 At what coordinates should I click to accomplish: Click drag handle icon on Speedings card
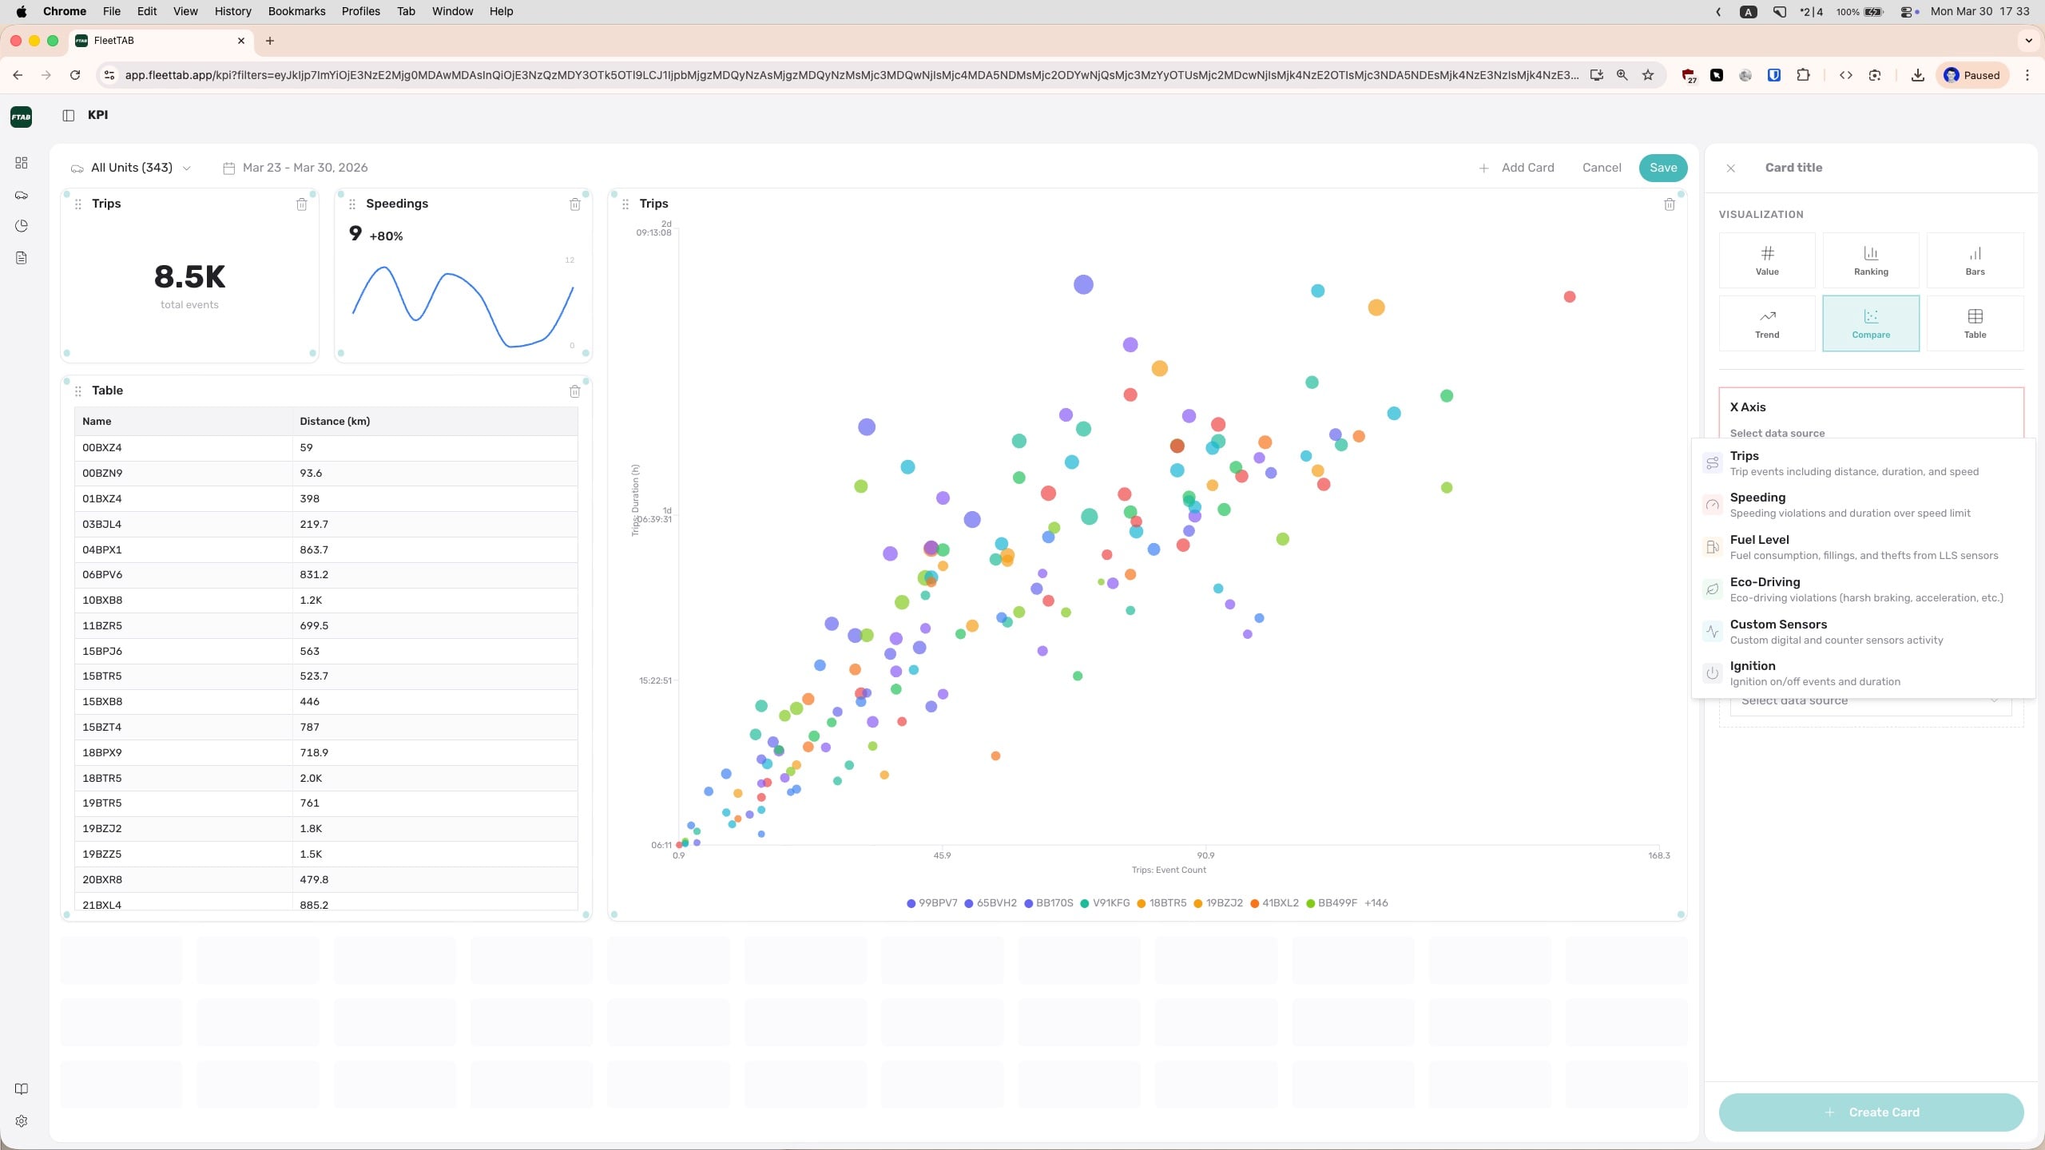[x=352, y=204]
